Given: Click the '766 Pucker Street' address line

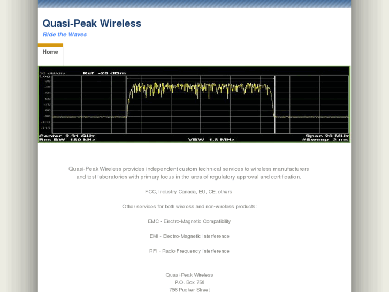Looking at the screenshot, I should (x=189, y=290).
